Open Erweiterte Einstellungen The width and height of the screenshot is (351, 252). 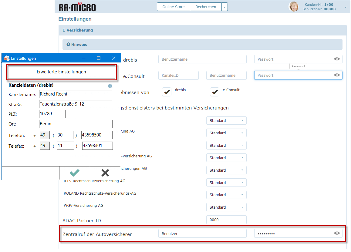[61, 72]
